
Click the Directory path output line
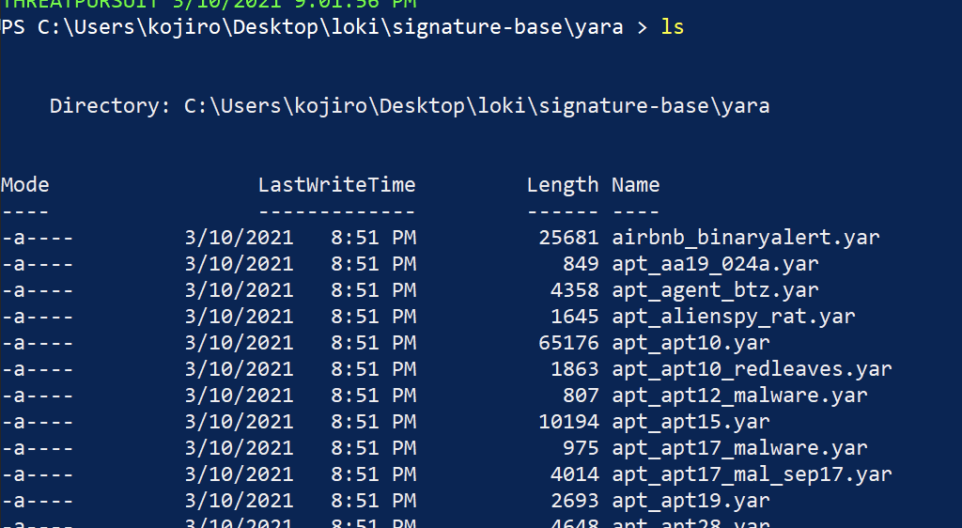(410, 106)
